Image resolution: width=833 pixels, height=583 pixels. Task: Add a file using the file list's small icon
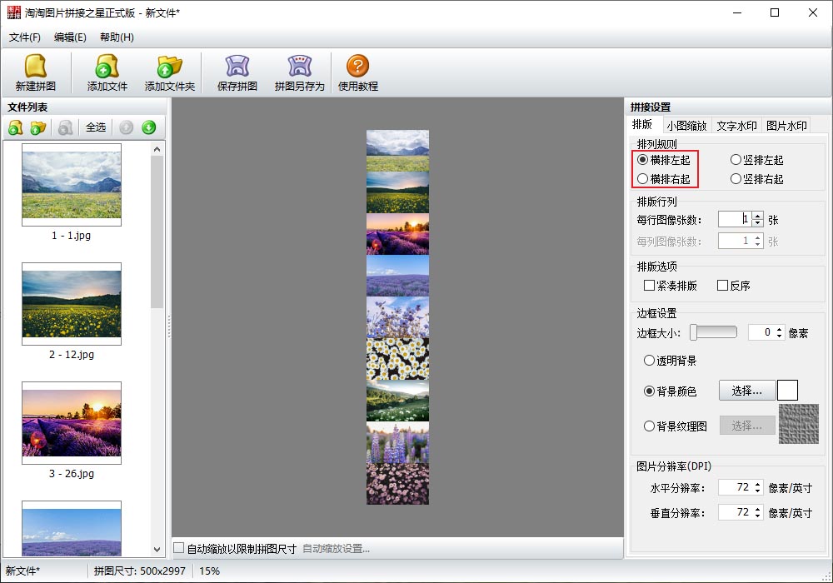click(x=15, y=127)
